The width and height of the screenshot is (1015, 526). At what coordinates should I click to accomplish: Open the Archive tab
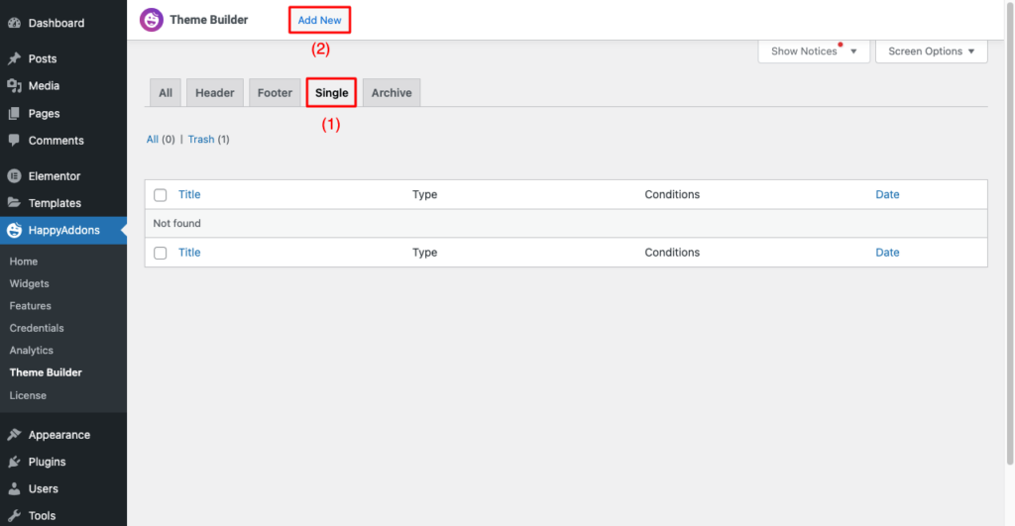pyautogui.click(x=392, y=92)
